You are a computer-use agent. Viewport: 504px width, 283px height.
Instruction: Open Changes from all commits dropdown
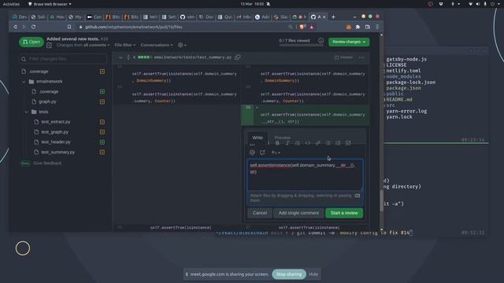coord(83,46)
